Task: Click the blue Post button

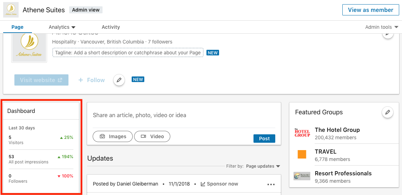Action: pos(264,139)
